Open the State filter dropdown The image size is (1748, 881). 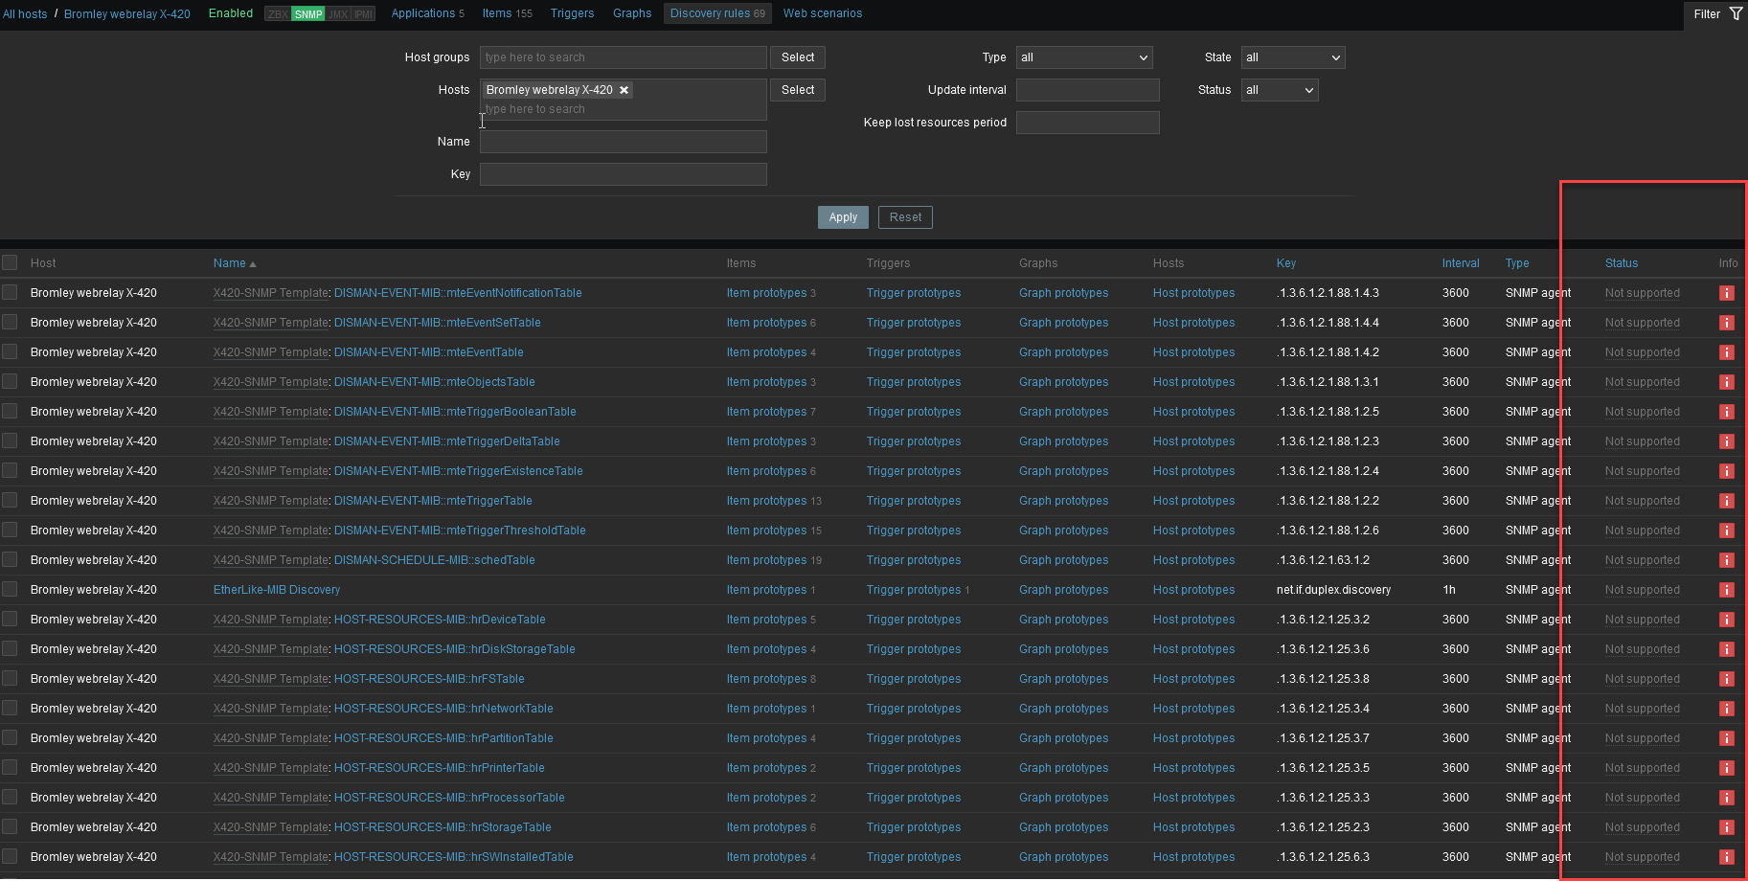[x=1293, y=57]
